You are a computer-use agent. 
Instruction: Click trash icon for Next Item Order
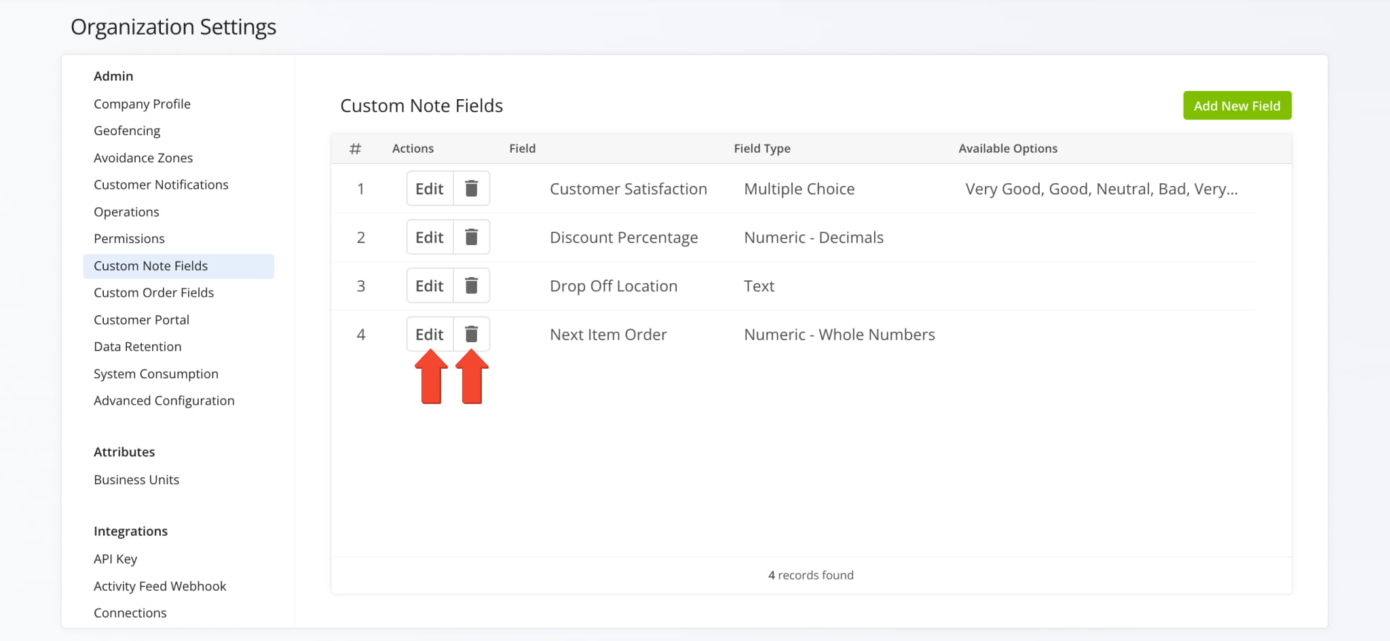coord(472,334)
